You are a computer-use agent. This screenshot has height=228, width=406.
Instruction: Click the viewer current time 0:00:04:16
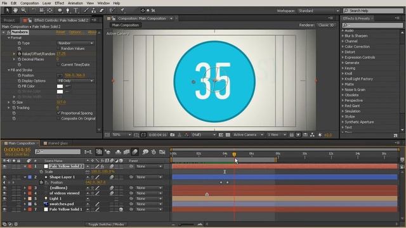tap(158, 135)
